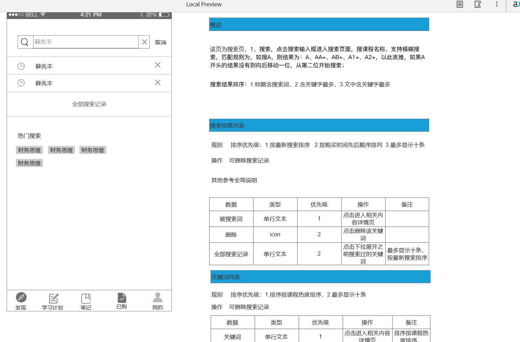Click the 搜索结果列表 section header
This screenshot has height=342, width=520.
pos(319,125)
